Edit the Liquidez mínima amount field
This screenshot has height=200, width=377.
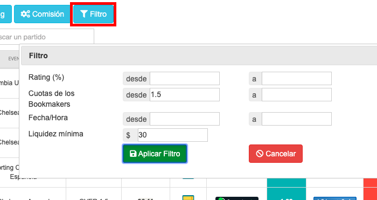click(x=173, y=135)
